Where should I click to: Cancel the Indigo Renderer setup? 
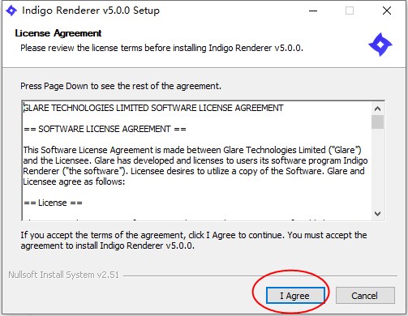pyautogui.click(x=365, y=296)
